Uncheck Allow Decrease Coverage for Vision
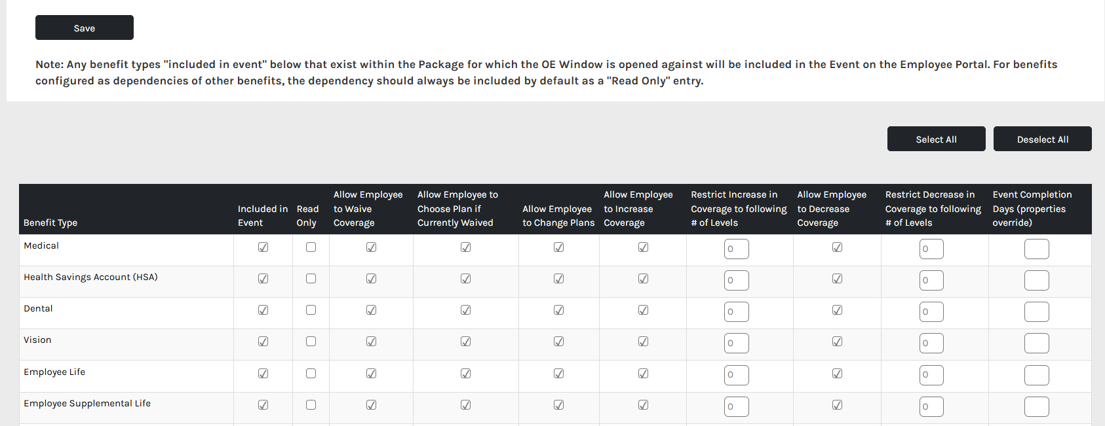The width and height of the screenshot is (1105, 426). pyautogui.click(x=837, y=342)
